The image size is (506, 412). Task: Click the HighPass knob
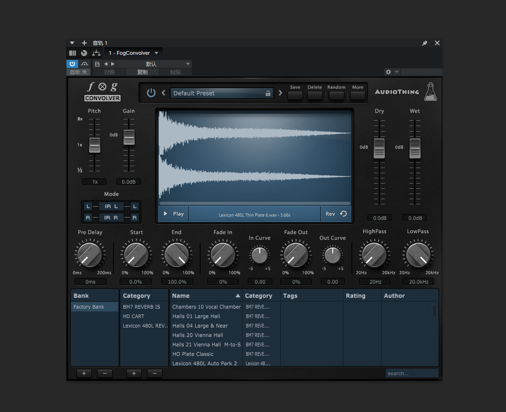coord(375,255)
